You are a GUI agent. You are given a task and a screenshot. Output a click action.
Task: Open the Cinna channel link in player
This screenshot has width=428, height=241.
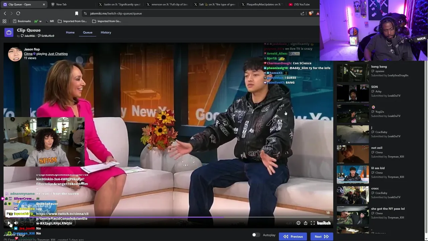click(x=28, y=54)
